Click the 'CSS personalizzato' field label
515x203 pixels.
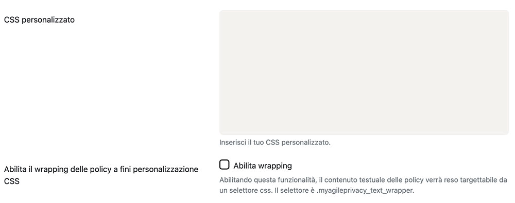point(39,20)
